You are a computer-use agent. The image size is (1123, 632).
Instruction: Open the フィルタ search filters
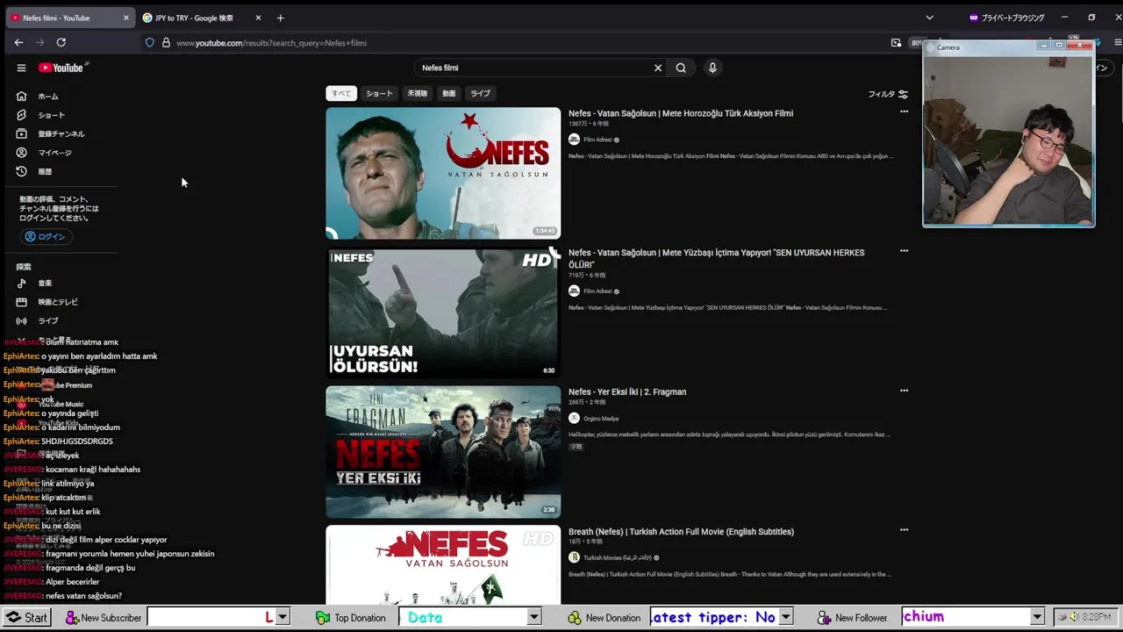(888, 94)
